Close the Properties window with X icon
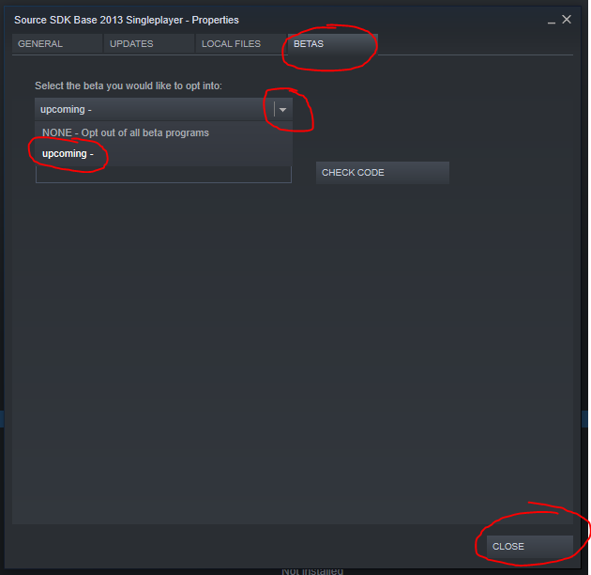591x575 pixels. pyautogui.click(x=567, y=20)
